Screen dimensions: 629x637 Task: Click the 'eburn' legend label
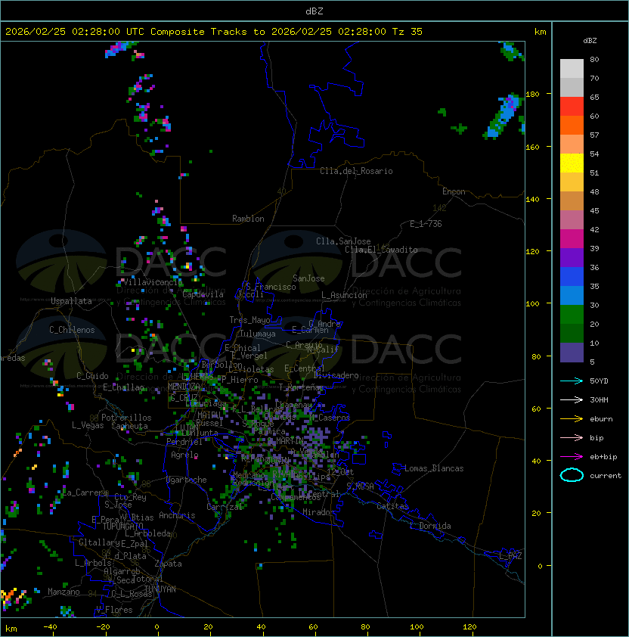(601, 419)
